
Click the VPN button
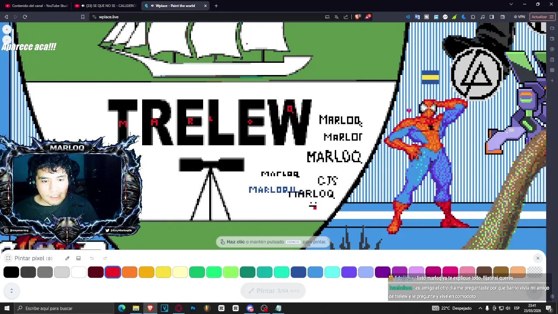point(519,17)
